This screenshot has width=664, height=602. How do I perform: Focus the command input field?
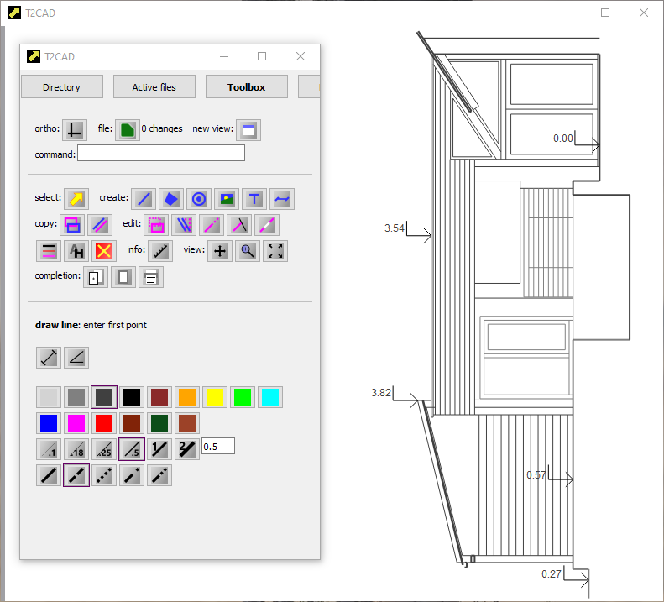161,153
